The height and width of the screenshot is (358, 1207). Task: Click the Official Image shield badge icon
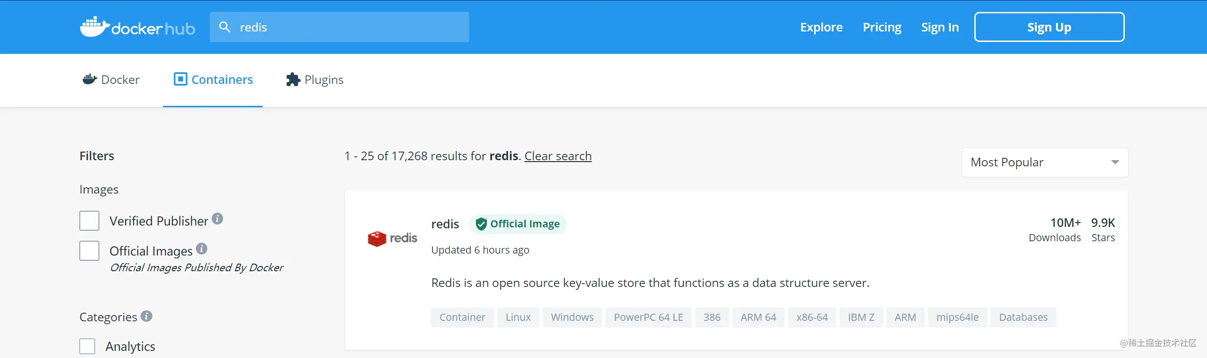(481, 224)
